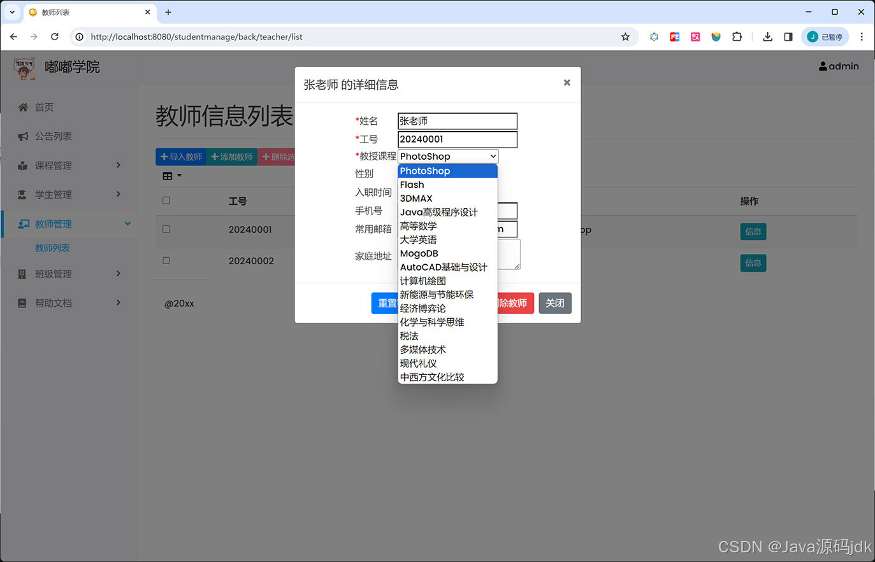875x562 pixels.
Task: Open 教师列表 submenu link
Action: 52,248
